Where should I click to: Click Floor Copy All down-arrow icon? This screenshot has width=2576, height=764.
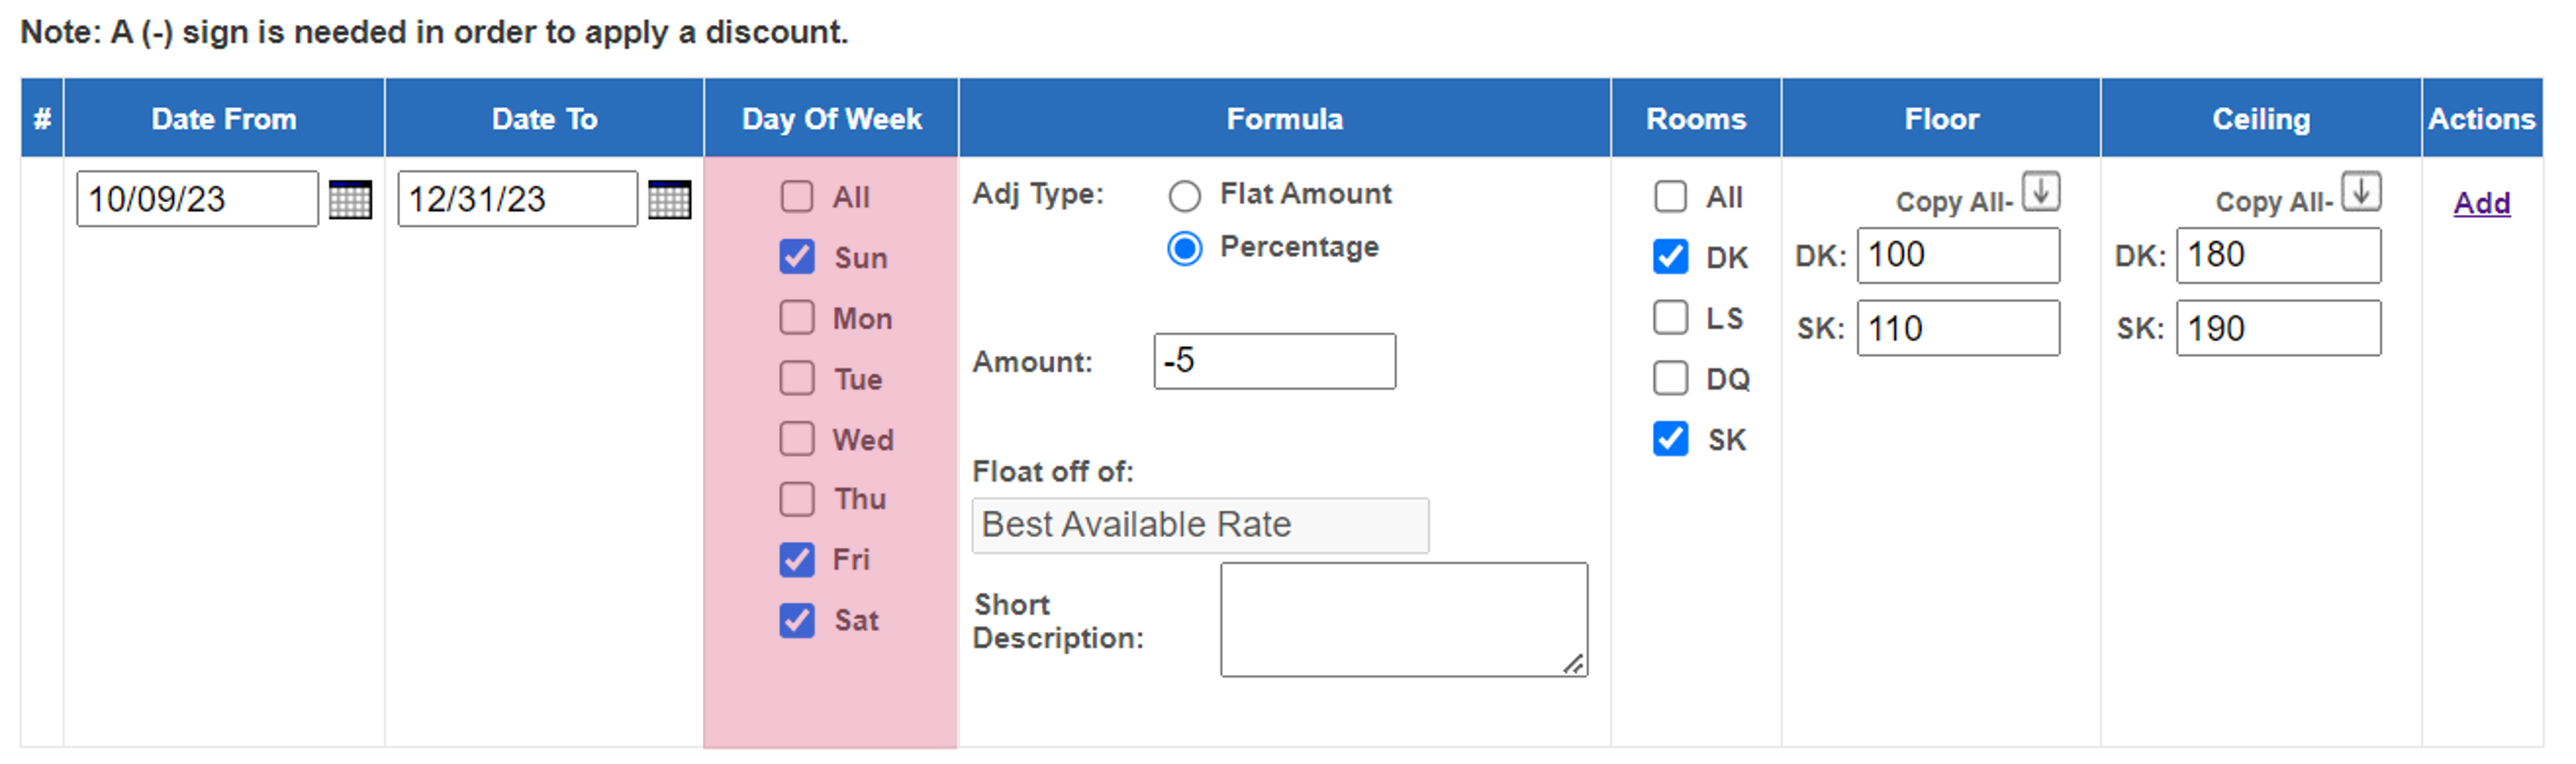point(2041,191)
